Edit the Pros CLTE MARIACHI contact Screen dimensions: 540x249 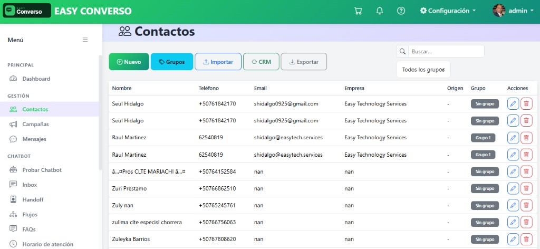(x=513, y=171)
